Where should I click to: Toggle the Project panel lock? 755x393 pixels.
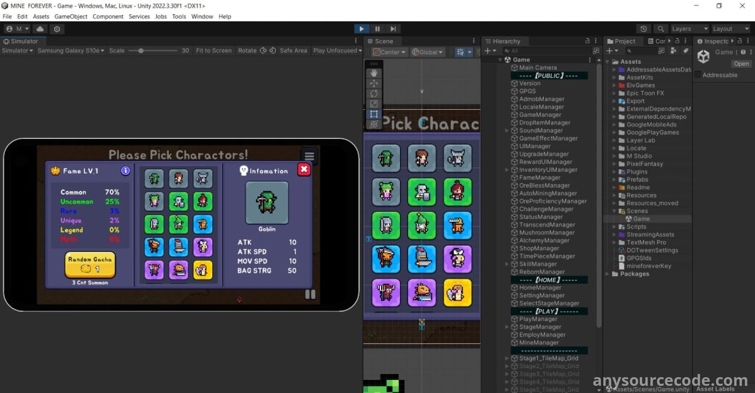pos(677,41)
